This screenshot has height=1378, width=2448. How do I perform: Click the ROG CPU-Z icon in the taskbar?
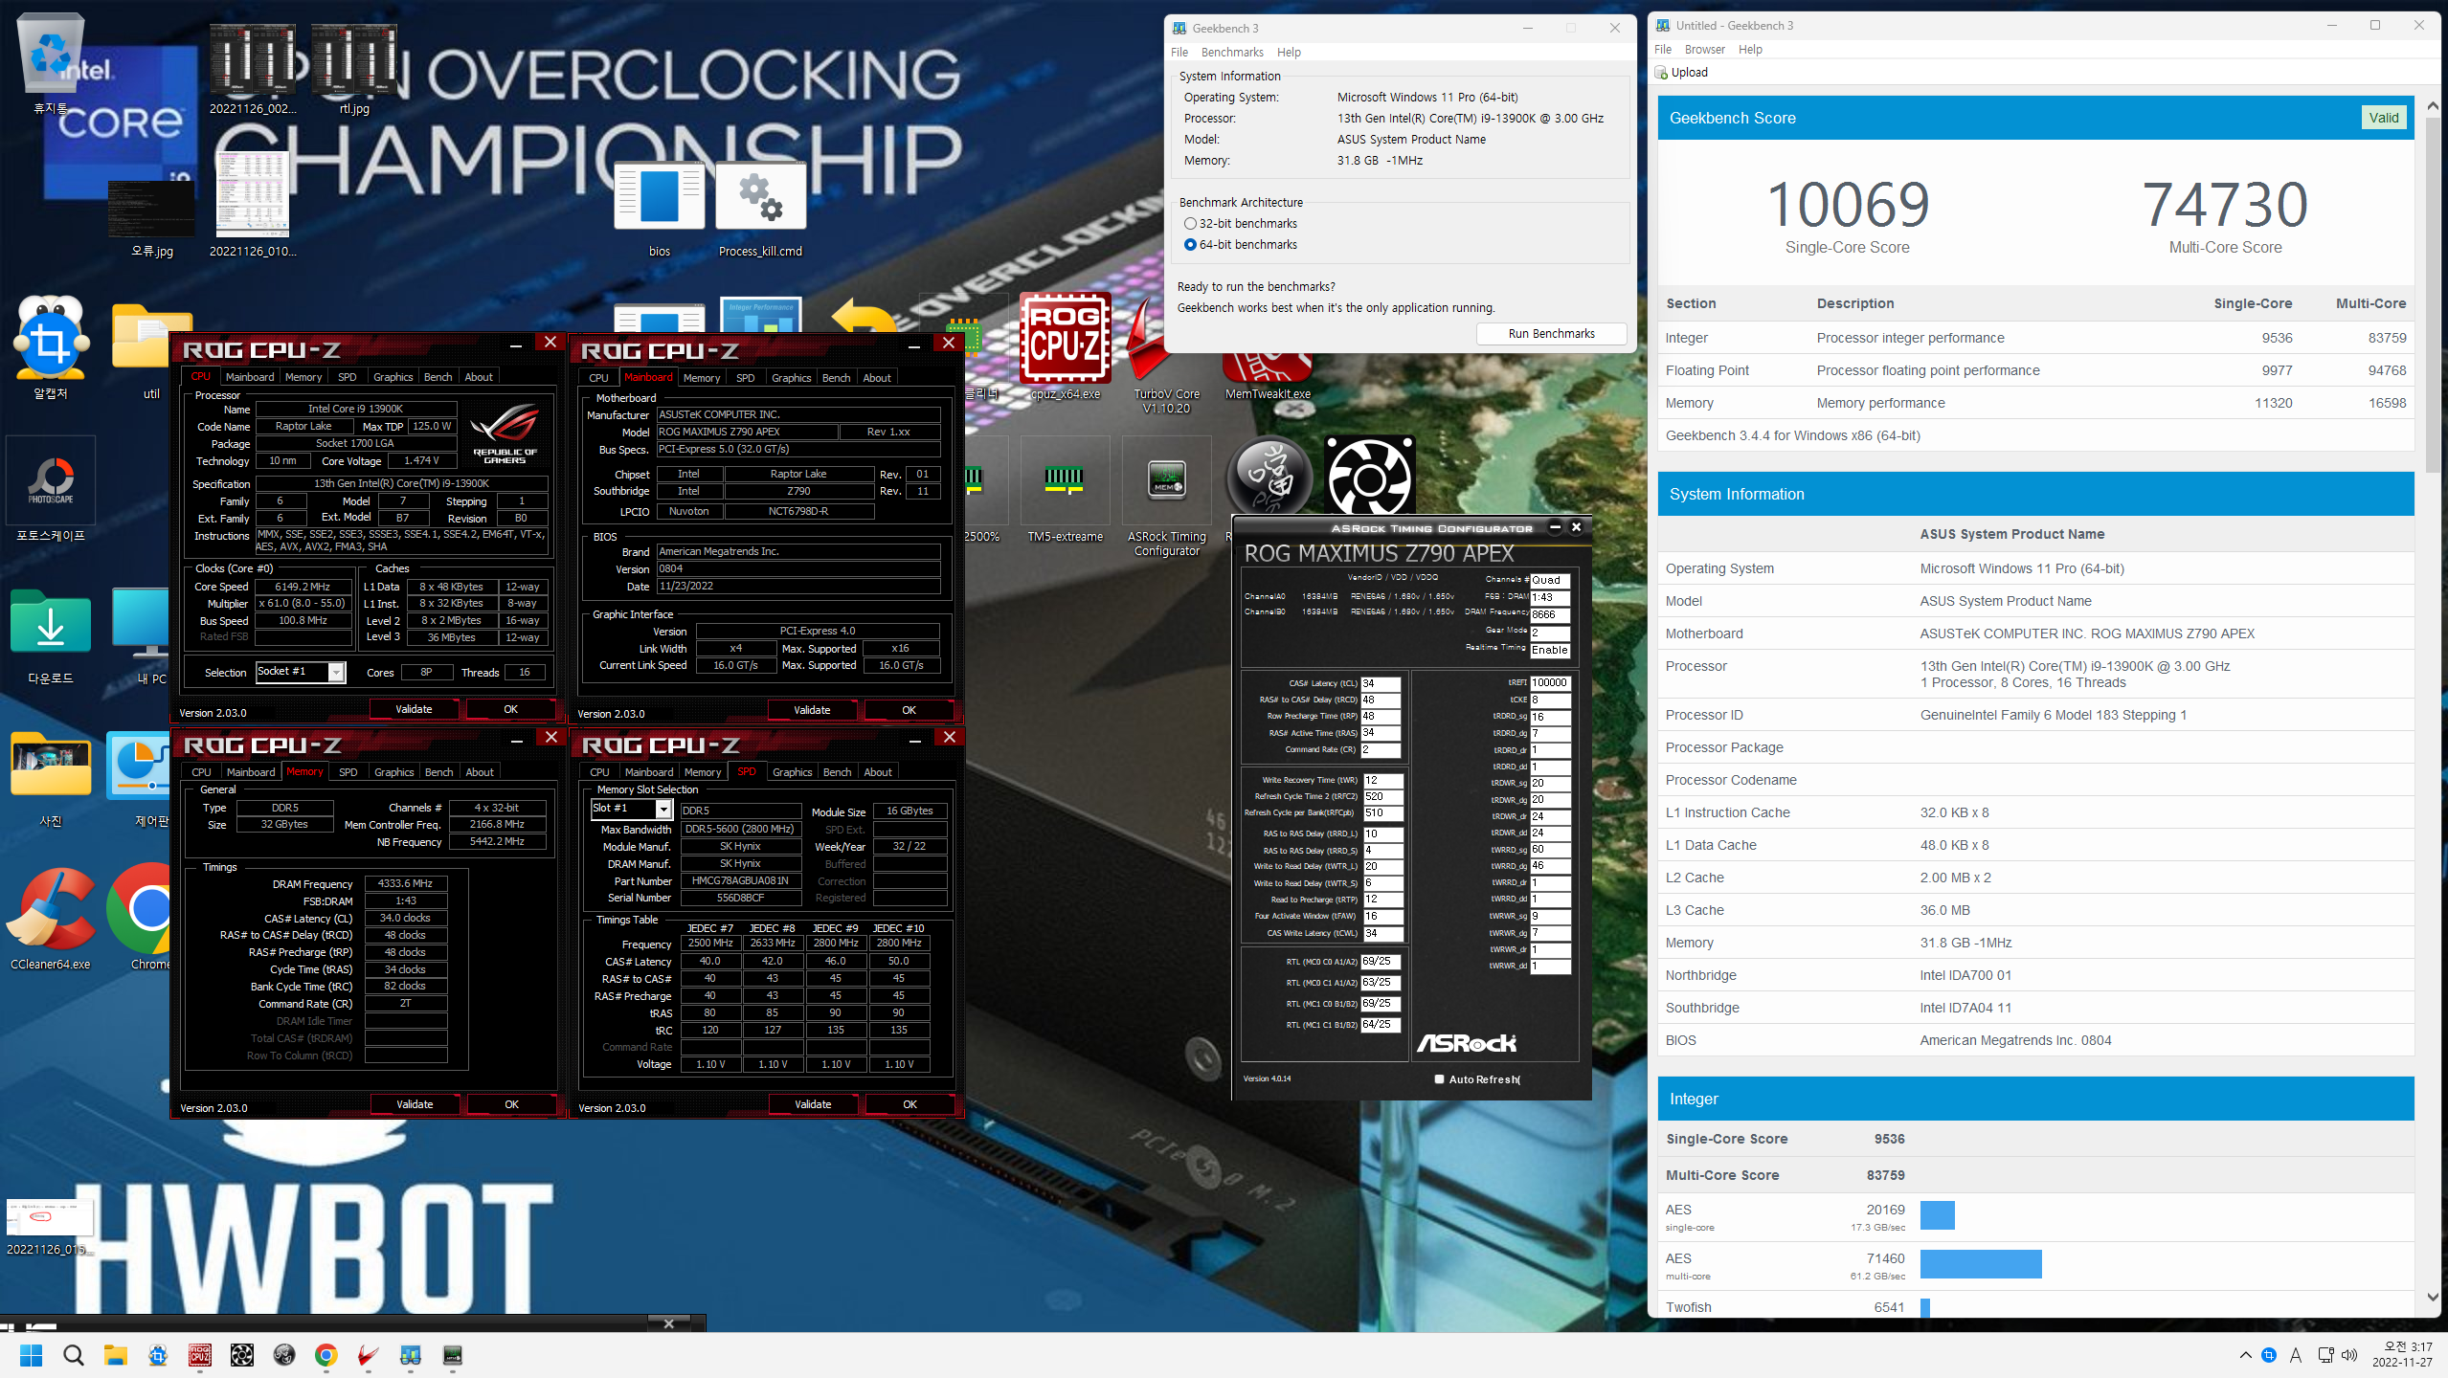coord(200,1355)
